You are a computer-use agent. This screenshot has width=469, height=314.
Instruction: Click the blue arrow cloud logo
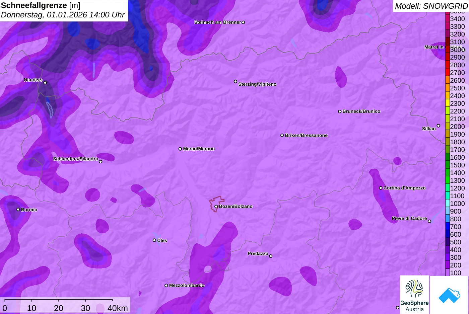point(449,295)
